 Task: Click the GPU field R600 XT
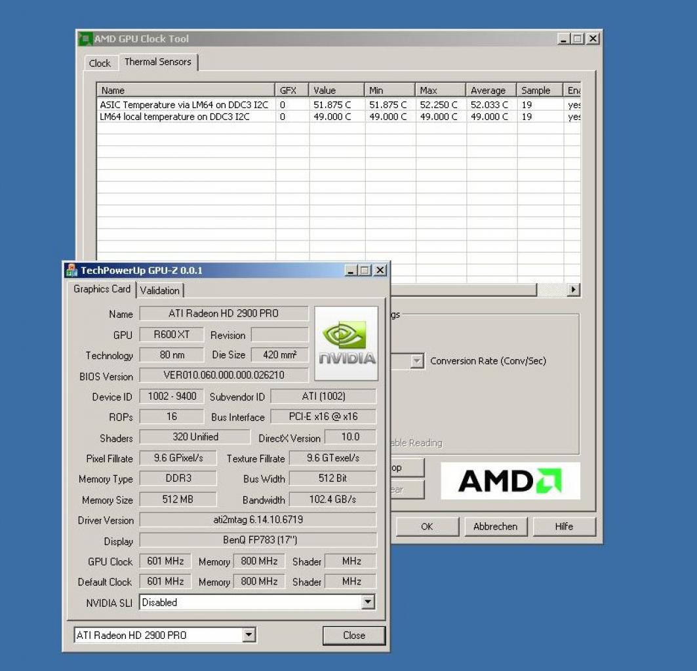click(x=172, y=334)
